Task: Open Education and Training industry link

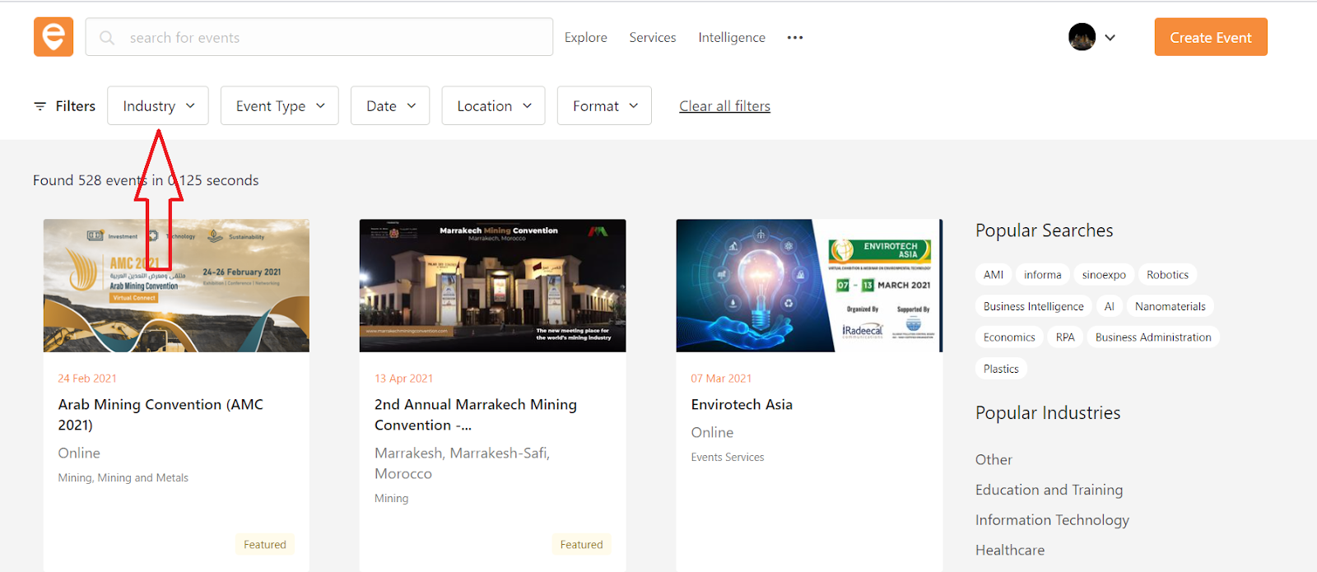Action: 1049,490
